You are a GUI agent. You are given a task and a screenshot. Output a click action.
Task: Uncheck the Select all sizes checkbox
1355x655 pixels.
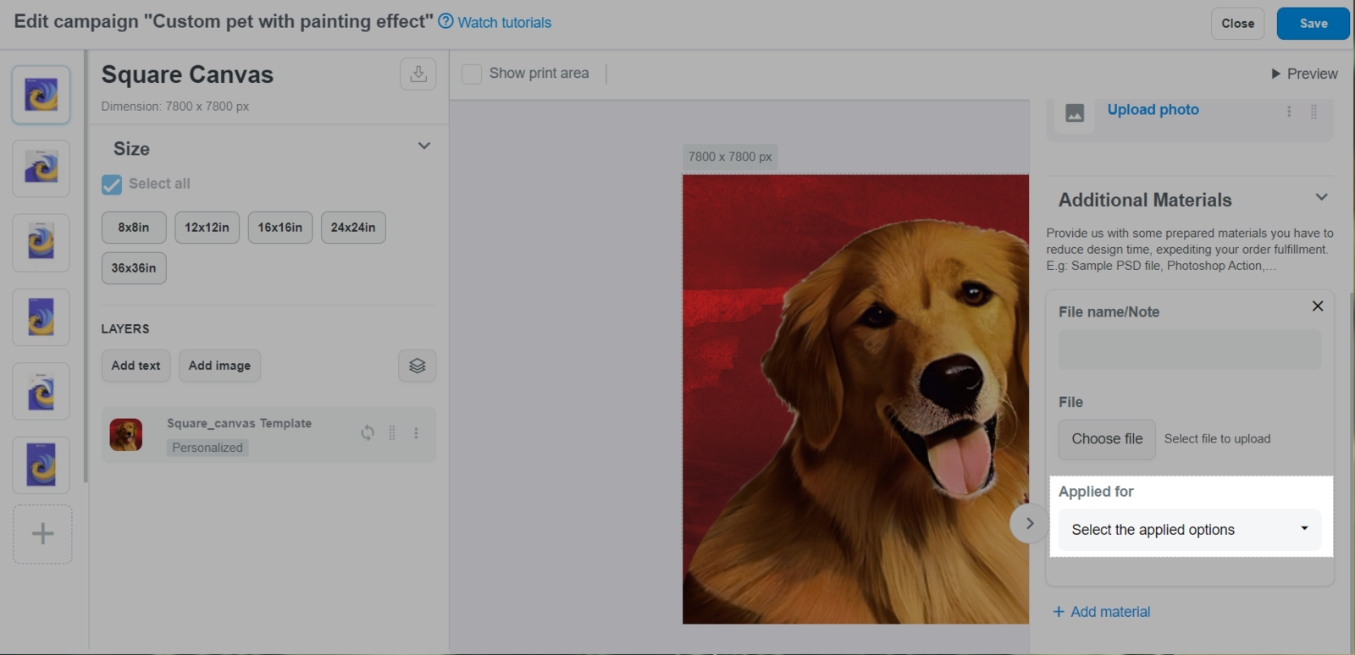112,184
